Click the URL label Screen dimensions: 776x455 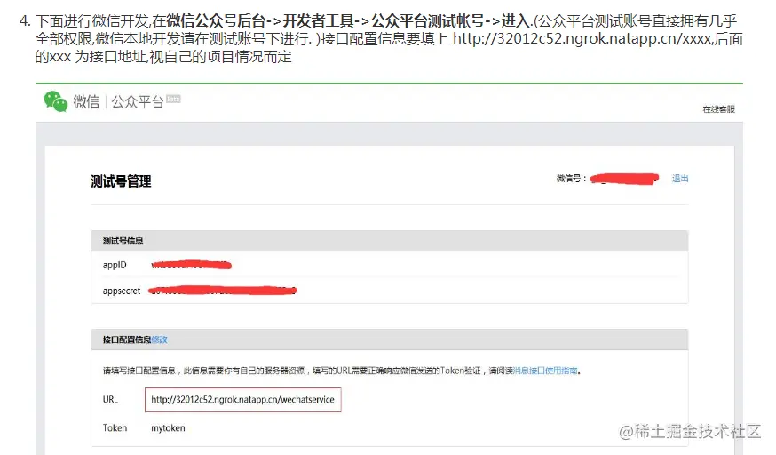pos(110,400)
